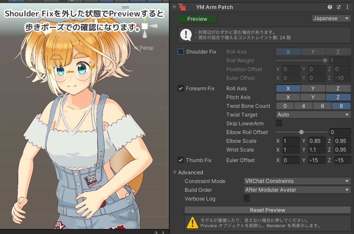The height and width of the screenshot is (234, 354).
Task: Click the Wrist Scale label
Action: [240, 150]
